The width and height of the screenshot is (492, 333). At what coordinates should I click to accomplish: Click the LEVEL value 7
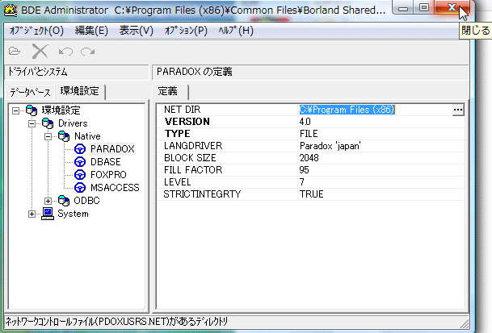[x=302, y=182]
